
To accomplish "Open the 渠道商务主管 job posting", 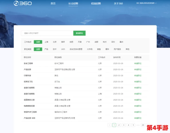I will click(29, 100).
